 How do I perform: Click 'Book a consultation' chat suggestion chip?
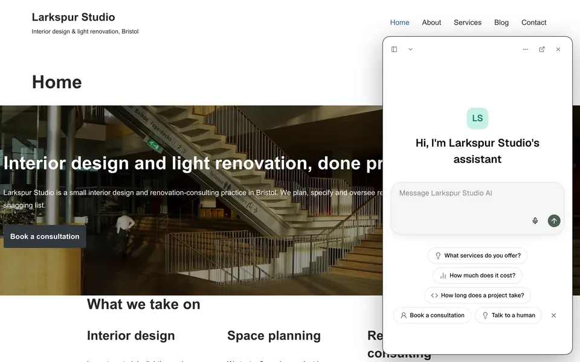click(432, 316)
